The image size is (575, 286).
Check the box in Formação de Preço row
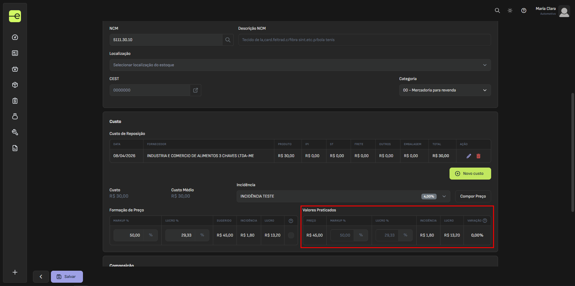coord(291,235)
